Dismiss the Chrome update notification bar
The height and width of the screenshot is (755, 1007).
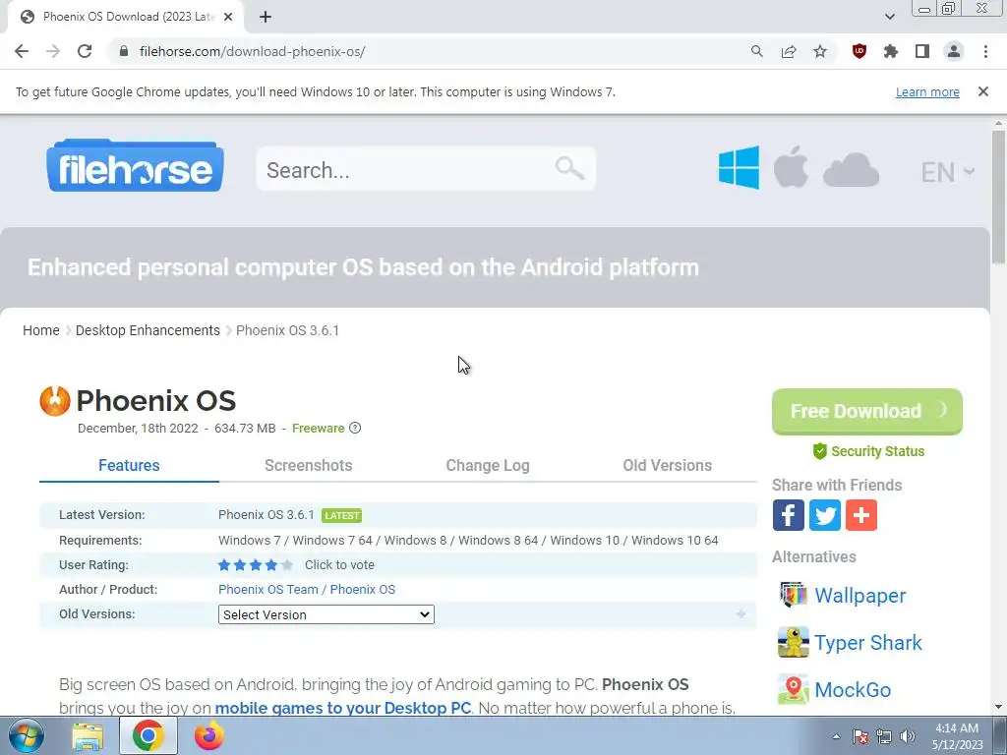click(x=982, y=91)
